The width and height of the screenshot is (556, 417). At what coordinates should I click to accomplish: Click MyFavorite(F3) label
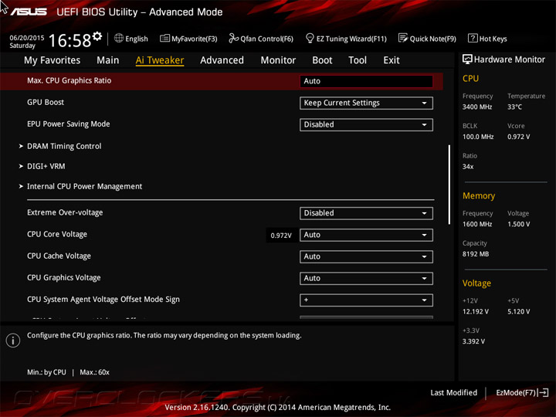195,39
